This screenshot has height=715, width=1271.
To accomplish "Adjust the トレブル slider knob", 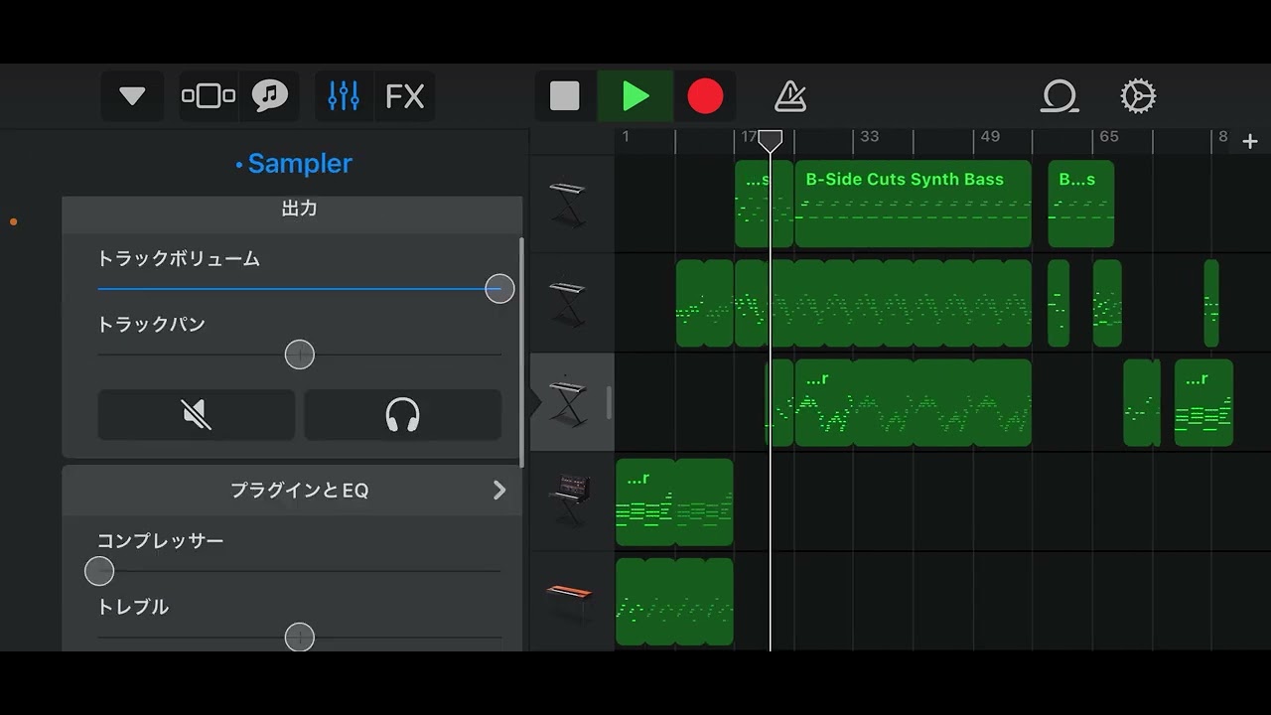I will pos(300,637).
